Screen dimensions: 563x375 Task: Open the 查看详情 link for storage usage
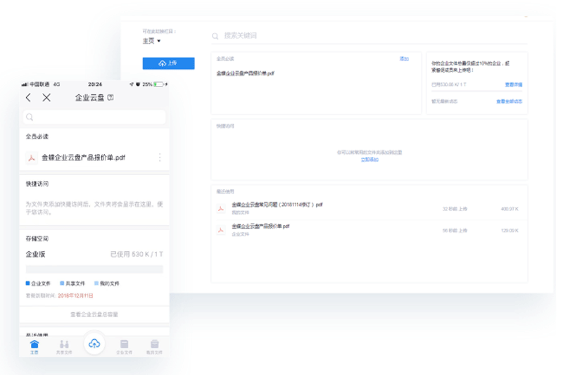coord(513,84)
